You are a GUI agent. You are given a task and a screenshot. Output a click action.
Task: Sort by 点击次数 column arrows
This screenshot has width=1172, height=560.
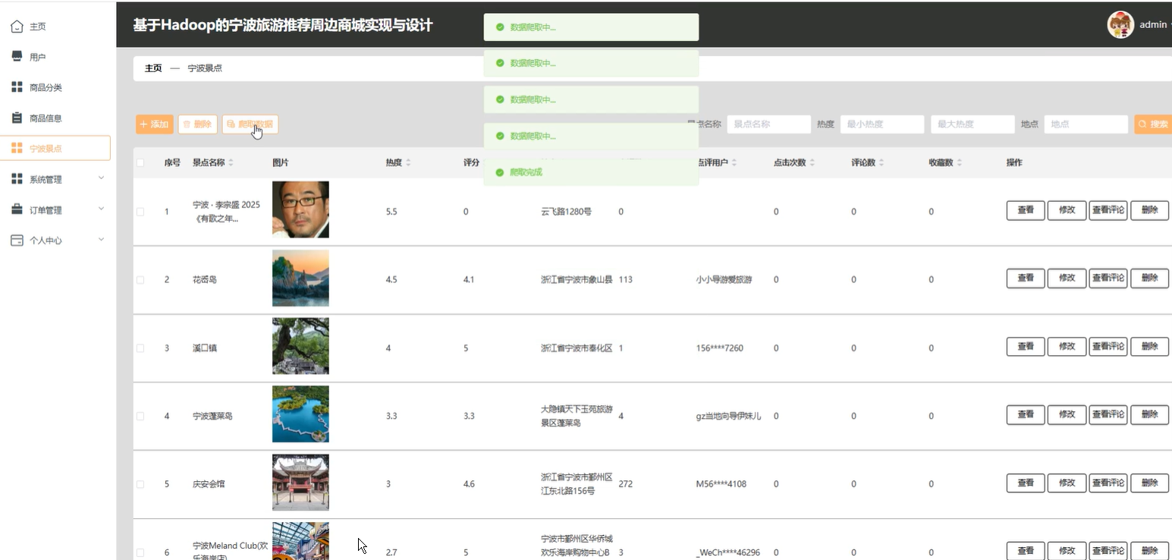click(812, 162)
